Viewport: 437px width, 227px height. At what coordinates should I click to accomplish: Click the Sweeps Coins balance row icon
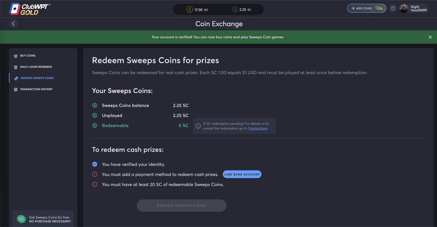(95, 105)
